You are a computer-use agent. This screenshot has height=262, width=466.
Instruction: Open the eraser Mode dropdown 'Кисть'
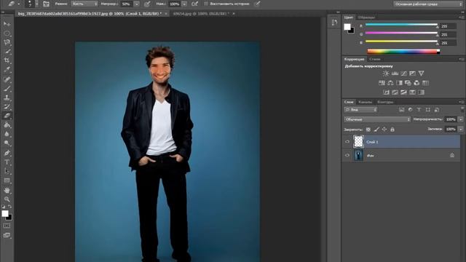(x=84, y=4)
